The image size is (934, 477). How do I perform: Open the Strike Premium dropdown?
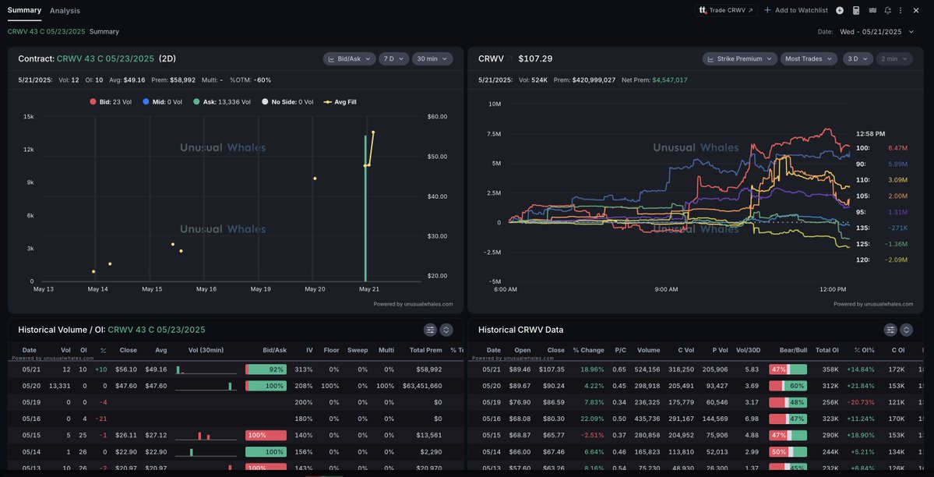(x=740, y=58)
